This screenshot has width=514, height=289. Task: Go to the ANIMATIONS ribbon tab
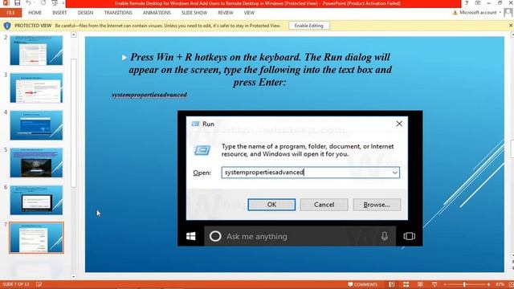(157, 13)
